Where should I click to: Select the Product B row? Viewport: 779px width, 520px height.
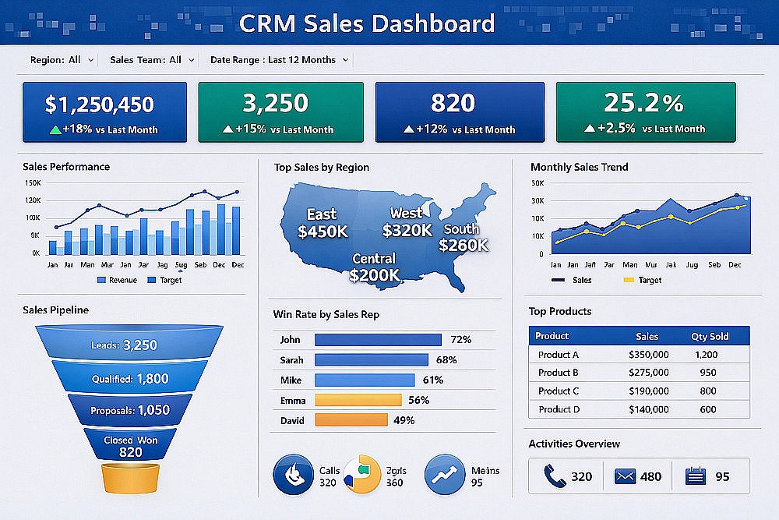(x=639, y=373)
